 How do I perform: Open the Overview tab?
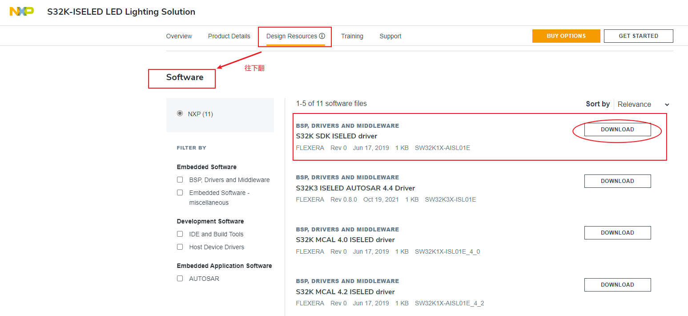coord(179,36)
